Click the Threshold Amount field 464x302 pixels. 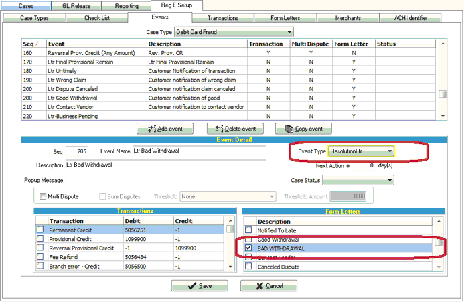point(348,196)
